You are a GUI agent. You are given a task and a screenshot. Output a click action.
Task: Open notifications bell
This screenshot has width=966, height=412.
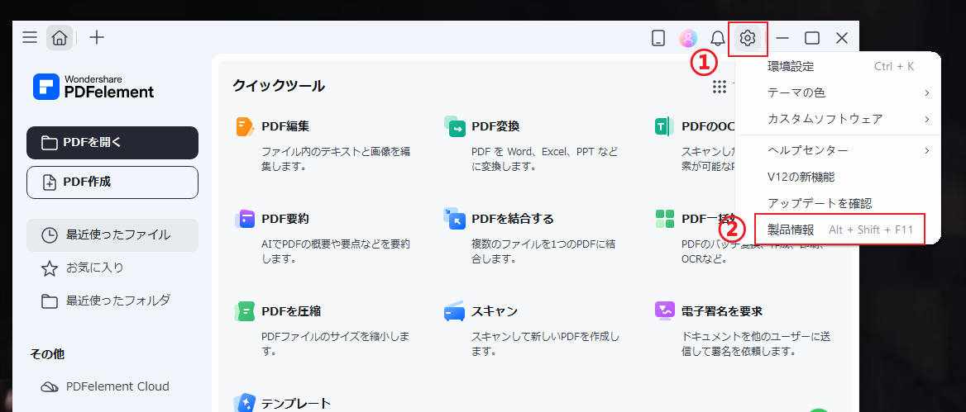click(718, 38)
